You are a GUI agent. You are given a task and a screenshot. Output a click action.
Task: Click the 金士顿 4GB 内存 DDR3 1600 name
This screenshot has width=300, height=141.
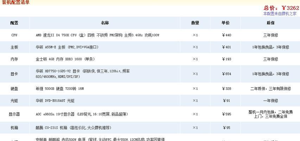[x=65, y=59]
